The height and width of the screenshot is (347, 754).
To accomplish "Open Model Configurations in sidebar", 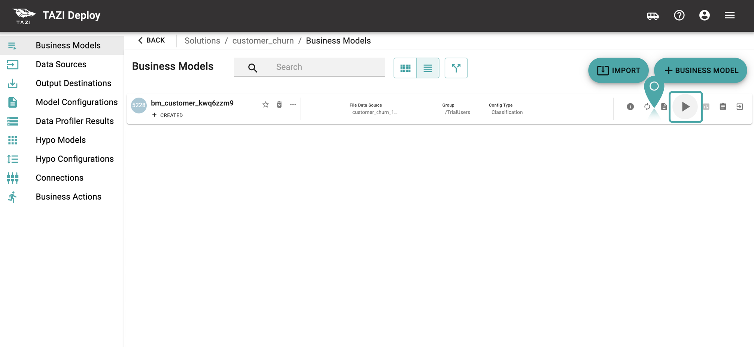I will [62, 102].
